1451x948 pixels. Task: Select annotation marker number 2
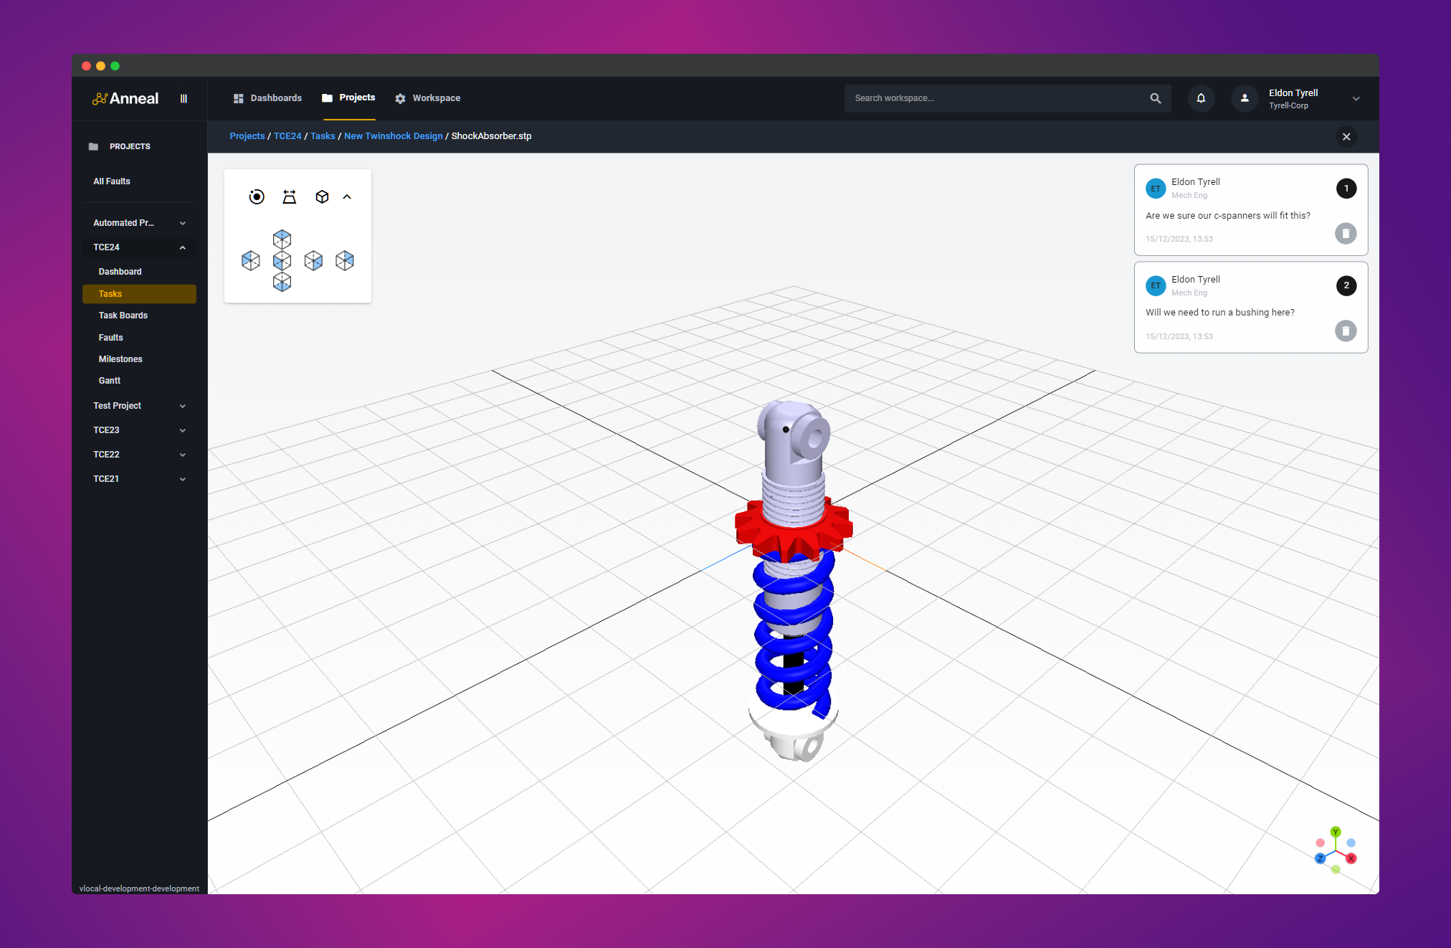click(x=1346, y=285)
